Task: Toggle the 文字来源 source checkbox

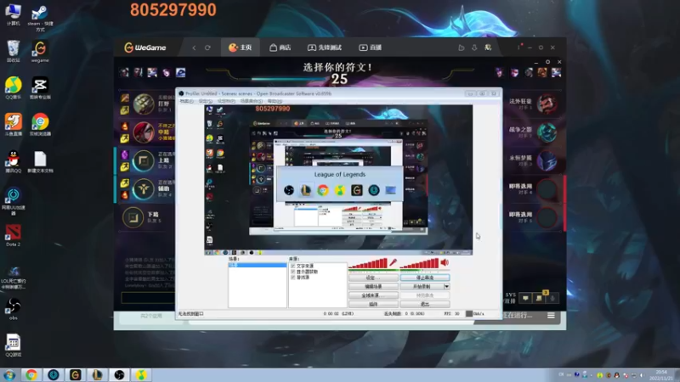Action: point(292,266)
